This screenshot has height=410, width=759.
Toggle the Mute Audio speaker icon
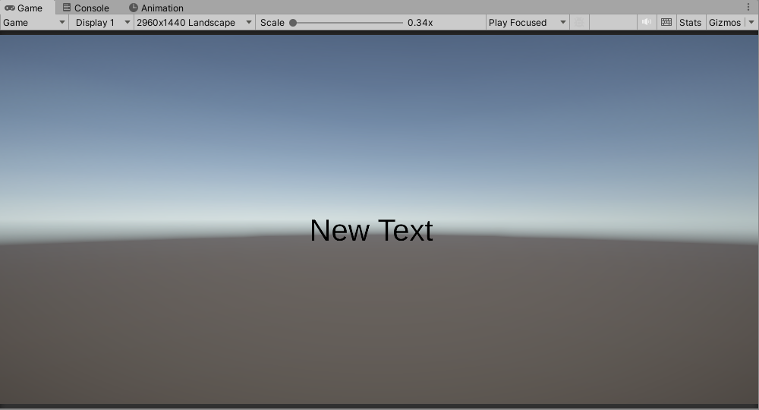(646, 22)
